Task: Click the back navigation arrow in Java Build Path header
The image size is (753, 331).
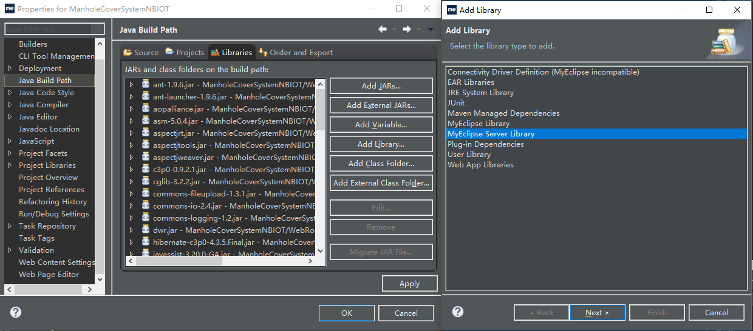Action: tap(382, 29)
